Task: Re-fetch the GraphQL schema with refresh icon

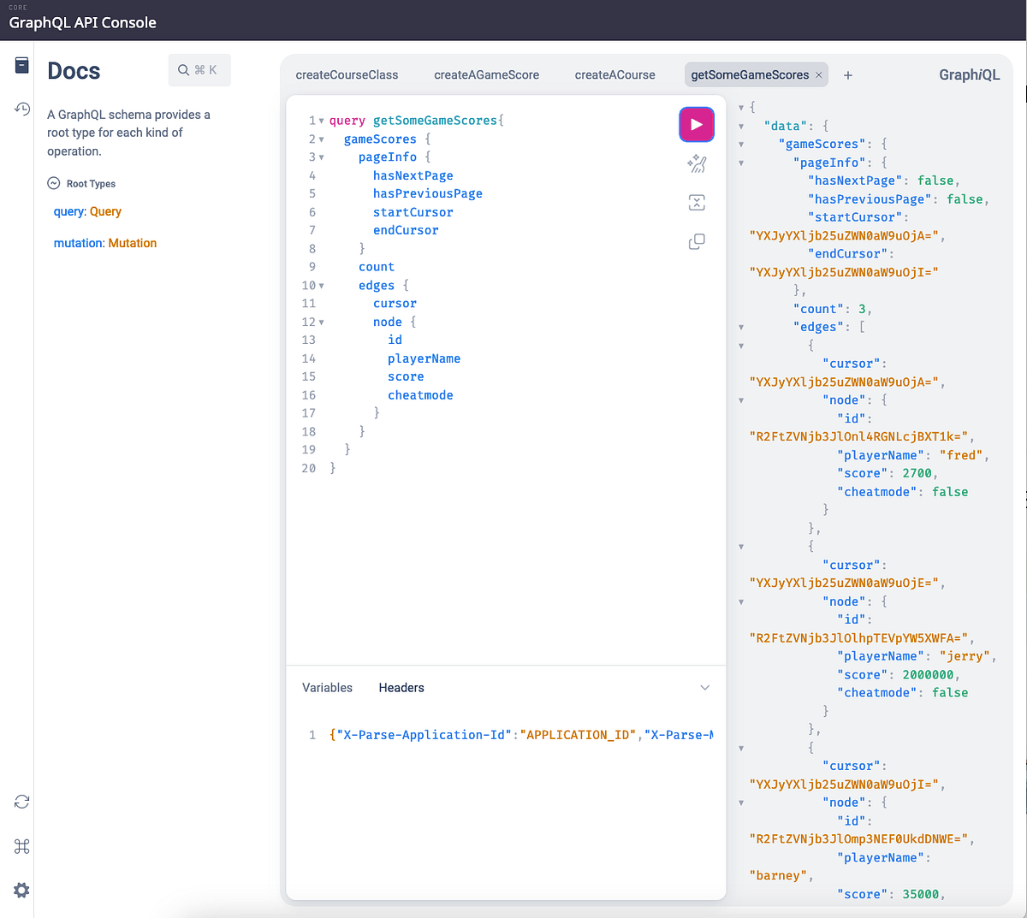Action: point(21,802)
